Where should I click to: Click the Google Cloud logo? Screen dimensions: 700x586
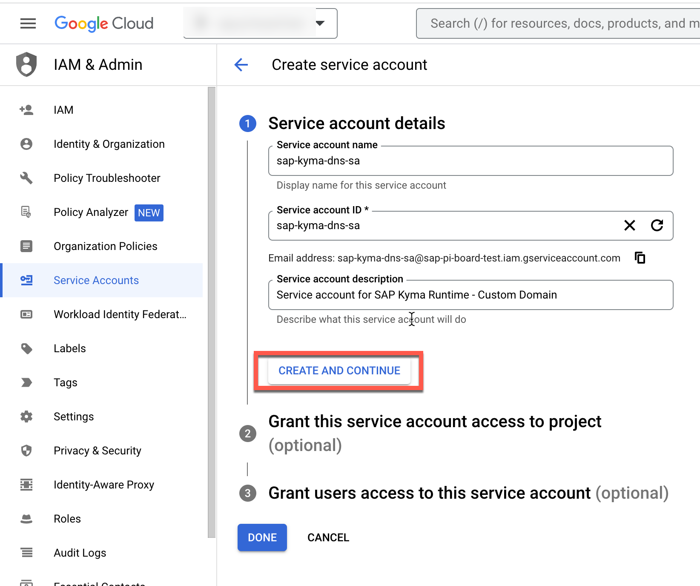104,23
